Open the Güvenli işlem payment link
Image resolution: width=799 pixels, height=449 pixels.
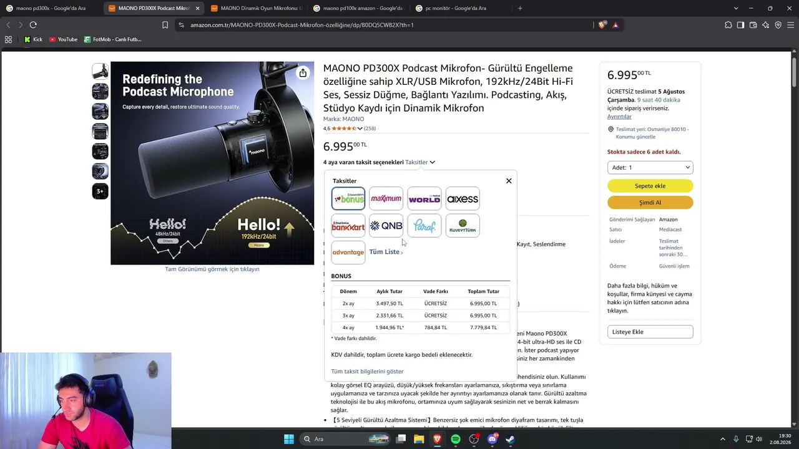point(674,266)
